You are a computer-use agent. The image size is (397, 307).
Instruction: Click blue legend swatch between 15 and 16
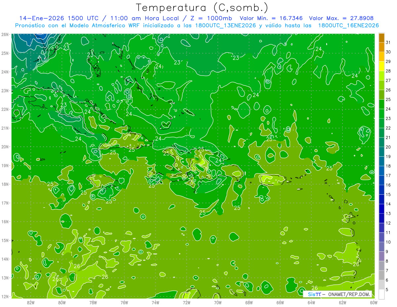[382, 190]
